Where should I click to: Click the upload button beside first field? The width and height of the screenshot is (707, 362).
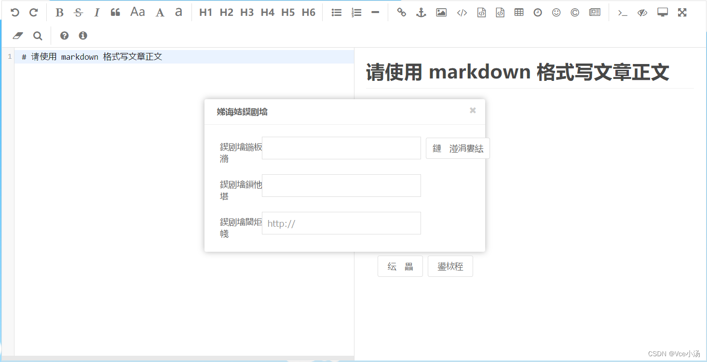tap(458, 148)
